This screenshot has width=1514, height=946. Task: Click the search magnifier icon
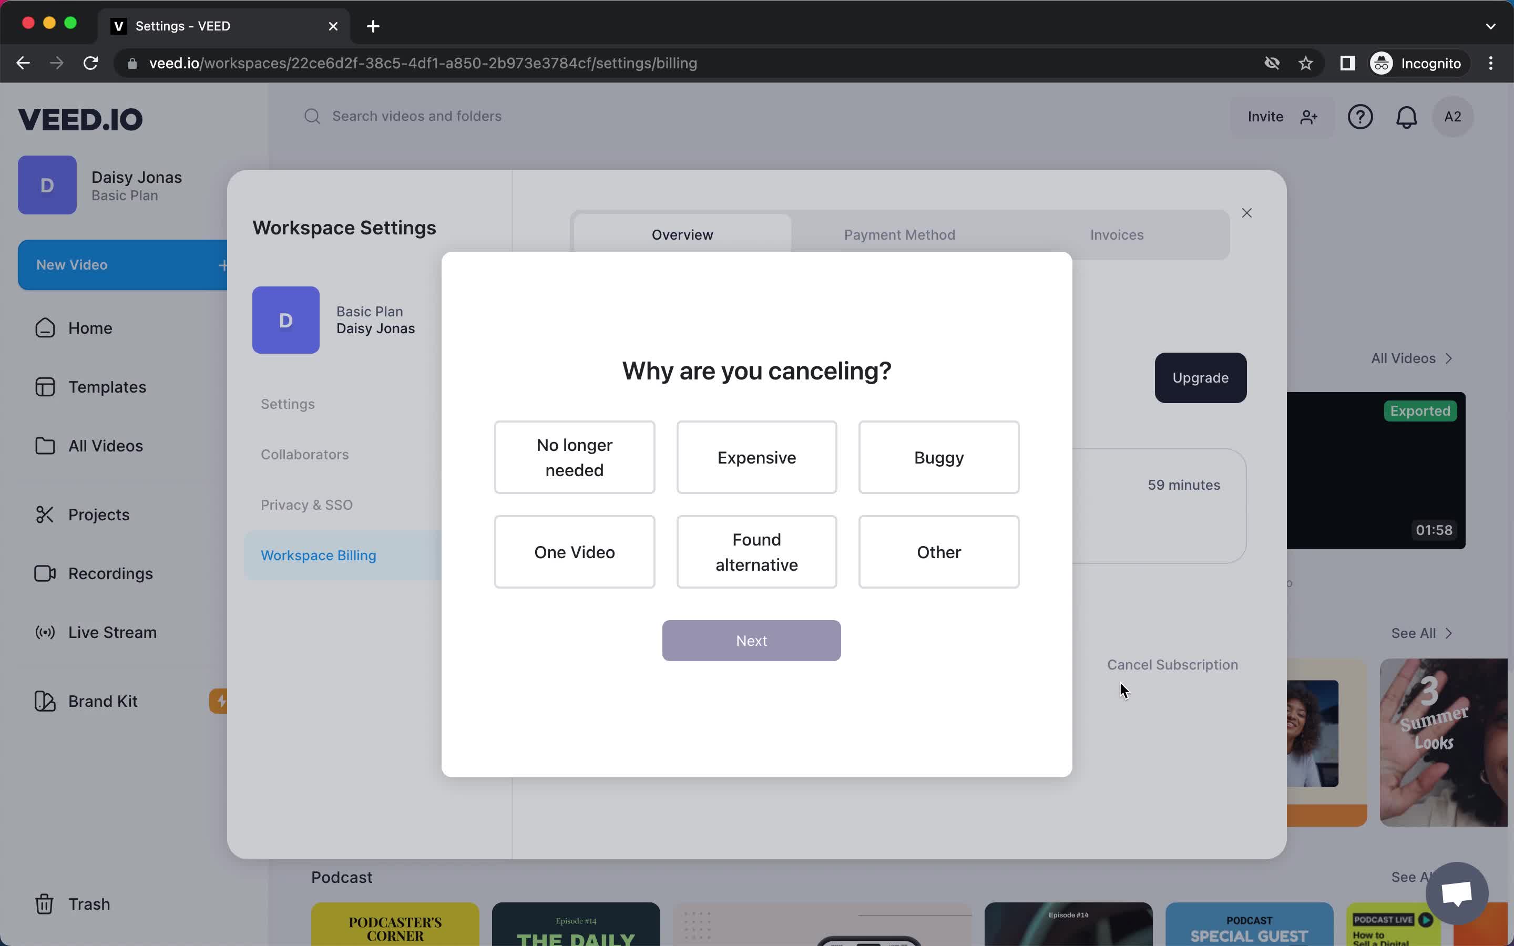coord(312,116)
